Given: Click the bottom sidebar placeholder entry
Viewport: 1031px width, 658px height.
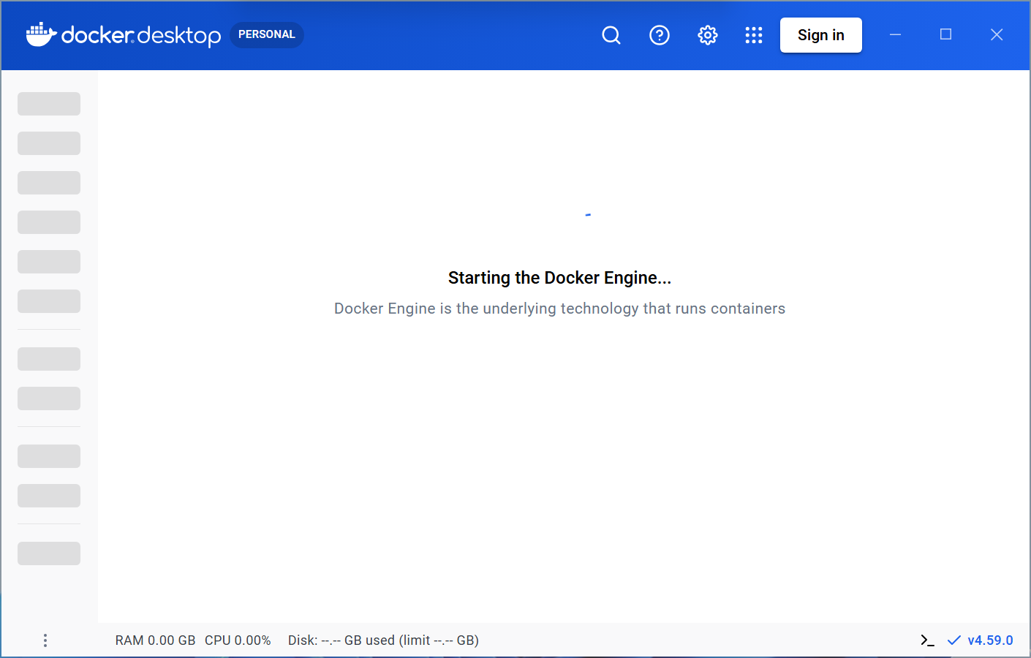Looking at the screenshot, I should pyautogui.click(x=48, y=553).
